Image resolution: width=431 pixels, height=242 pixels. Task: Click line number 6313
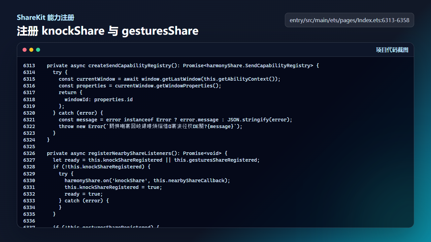[x=29, y=66]
